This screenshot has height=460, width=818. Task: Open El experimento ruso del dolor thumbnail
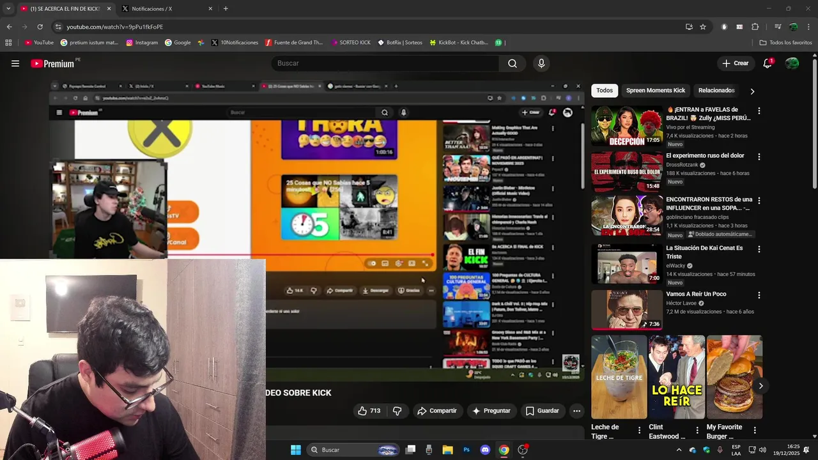pyautogui.click(x=627, y=172)
